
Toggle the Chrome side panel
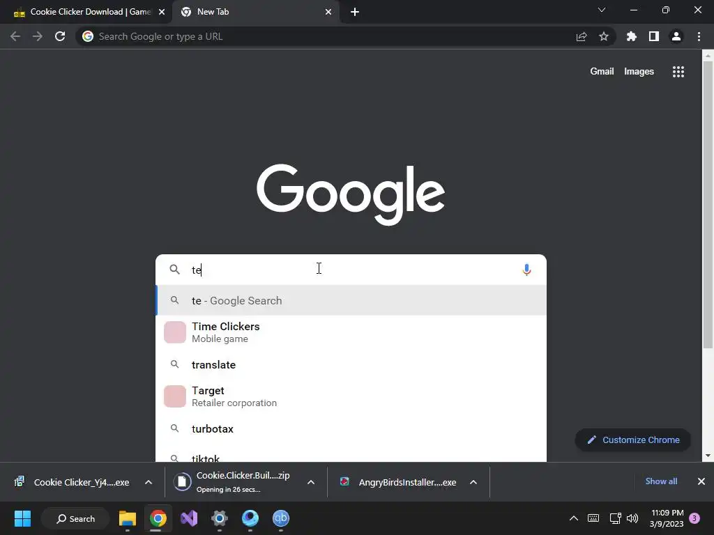pos(654,36)
